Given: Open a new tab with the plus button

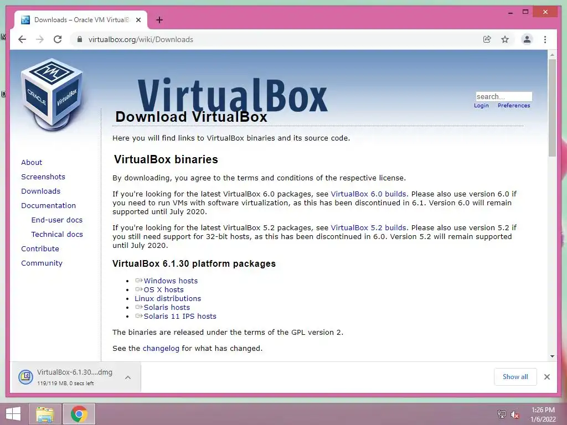Looking at the screenshot, I should click(x=159, y=20).
